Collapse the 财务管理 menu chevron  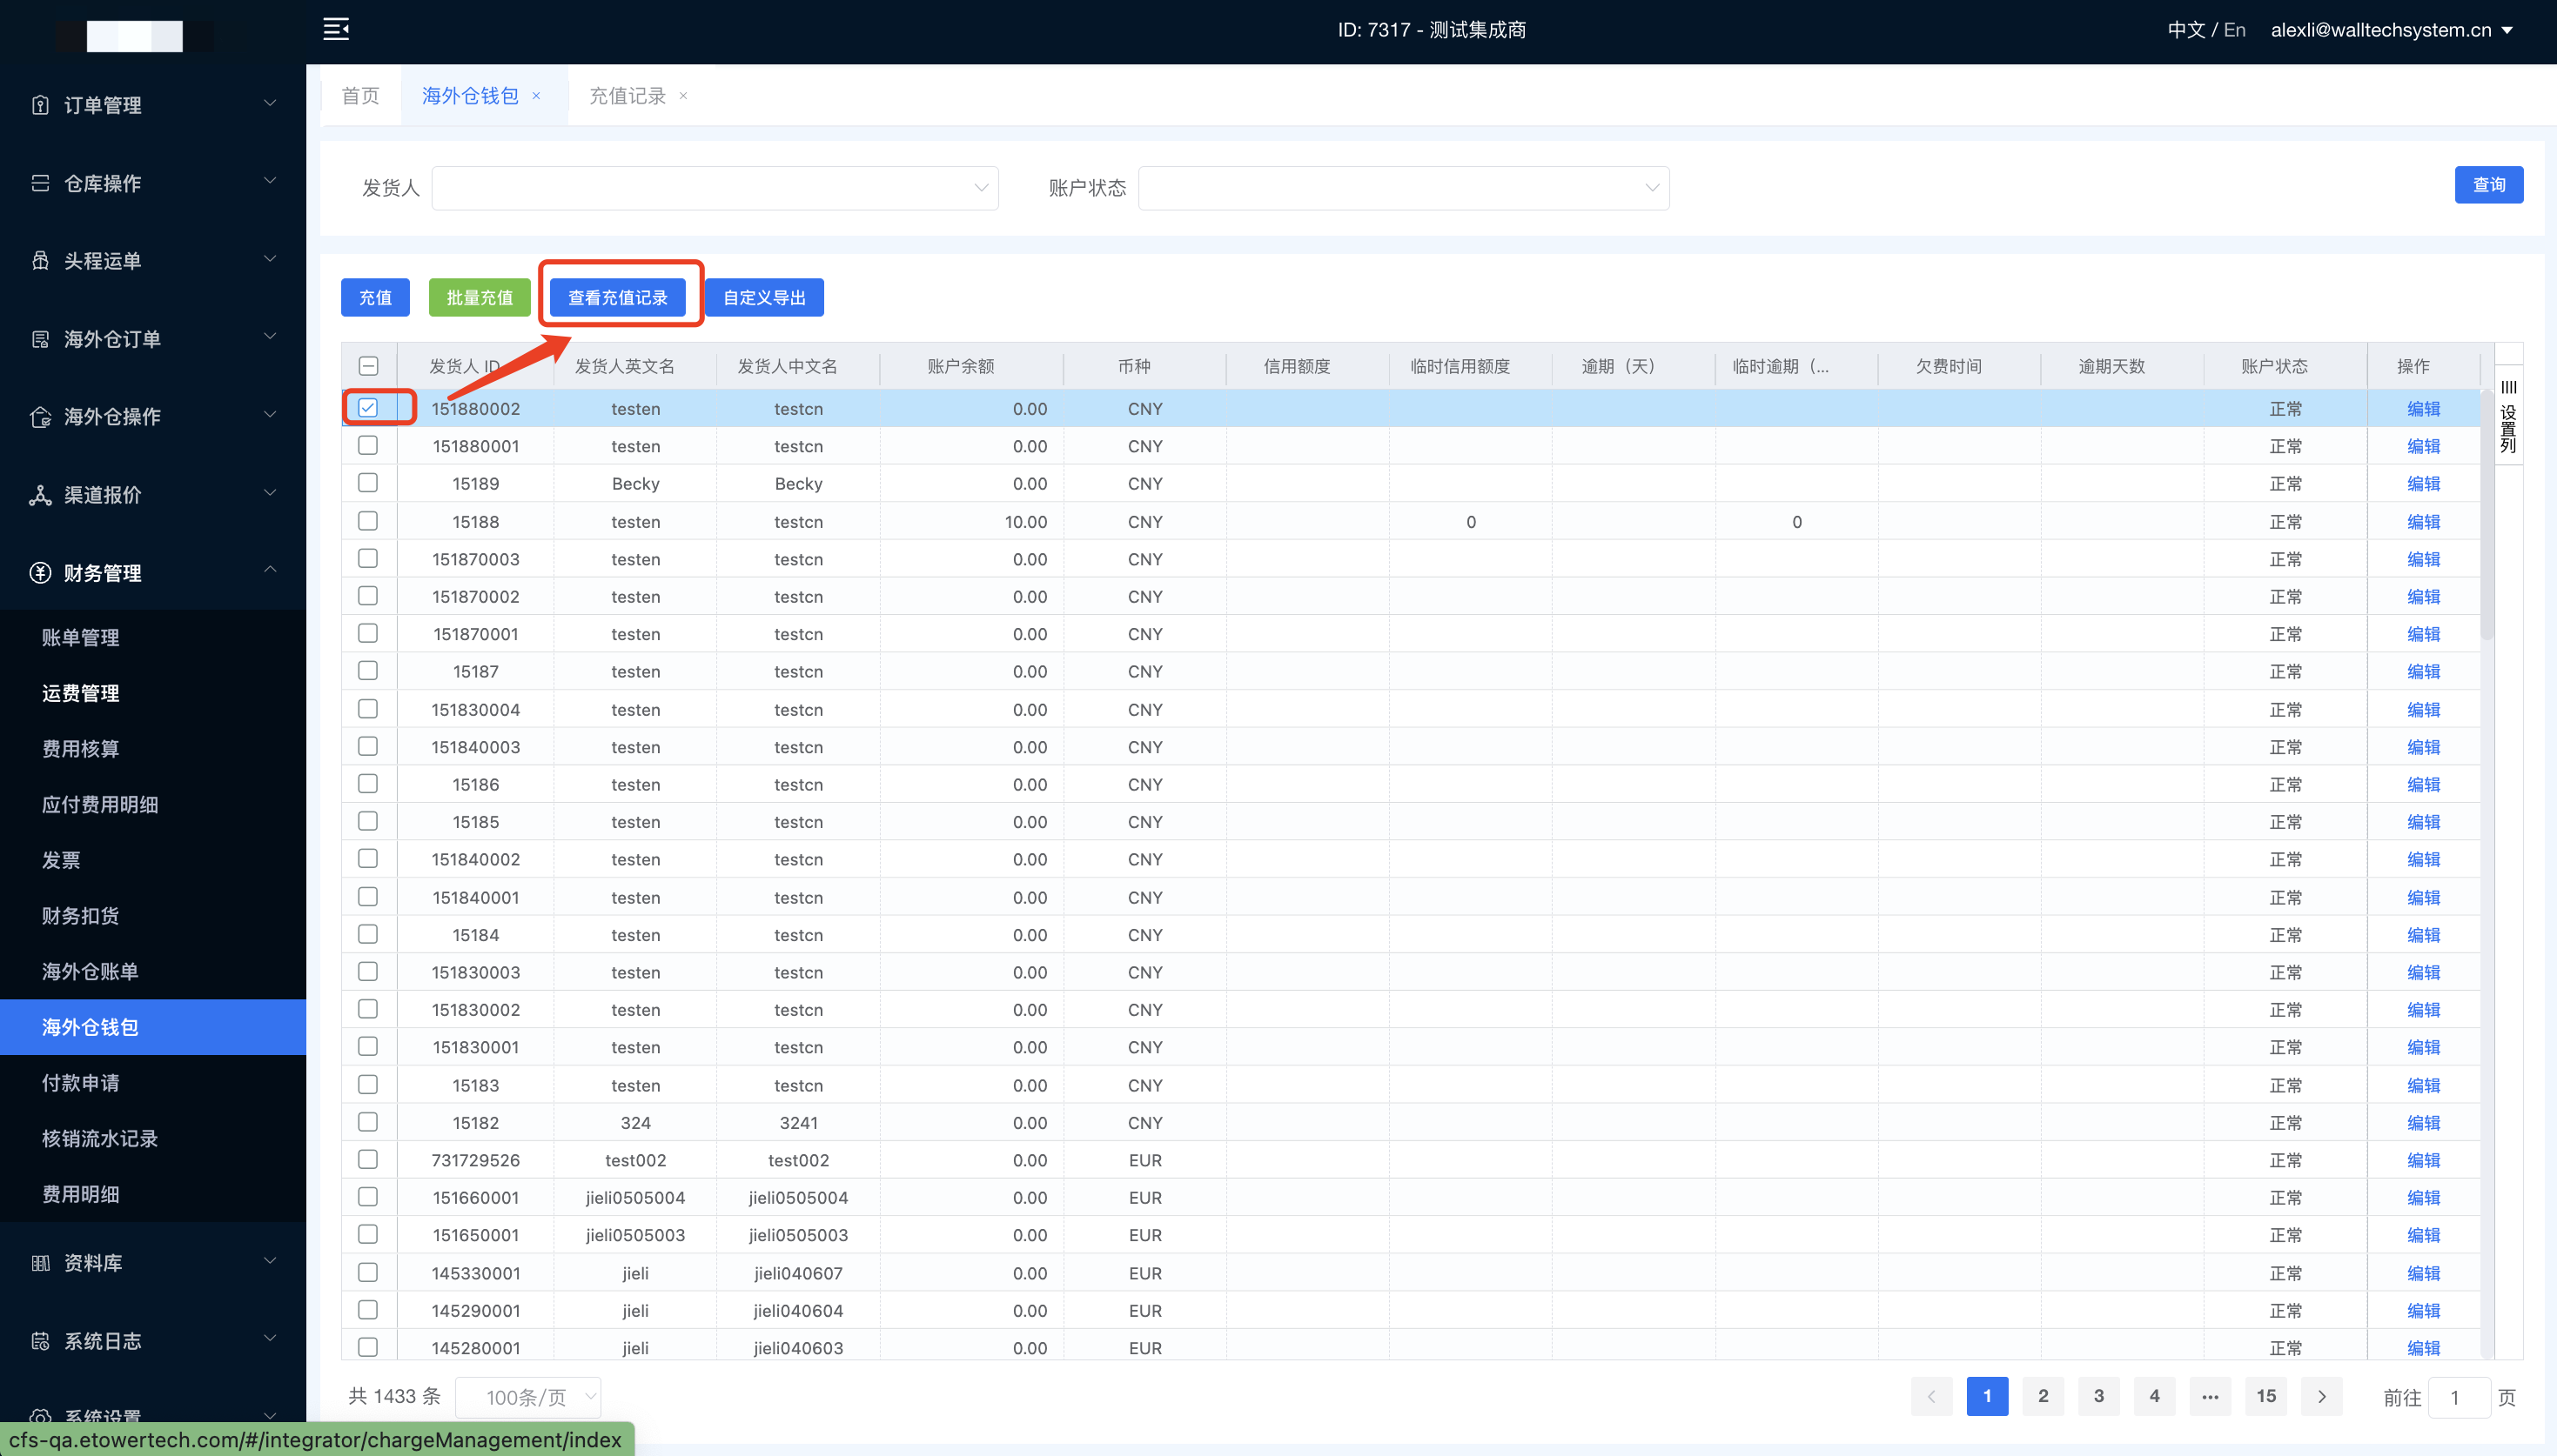270,570
